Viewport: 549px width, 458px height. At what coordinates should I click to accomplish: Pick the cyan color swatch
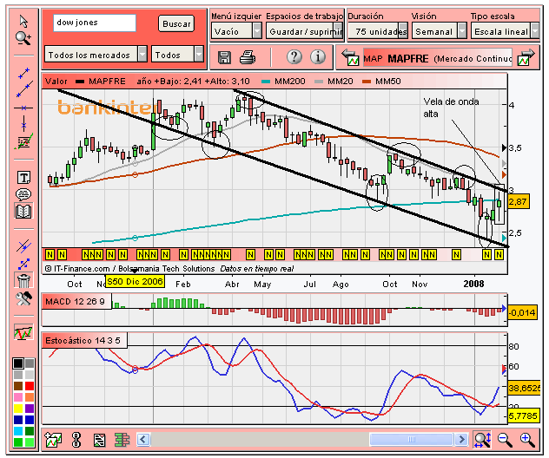18,431
